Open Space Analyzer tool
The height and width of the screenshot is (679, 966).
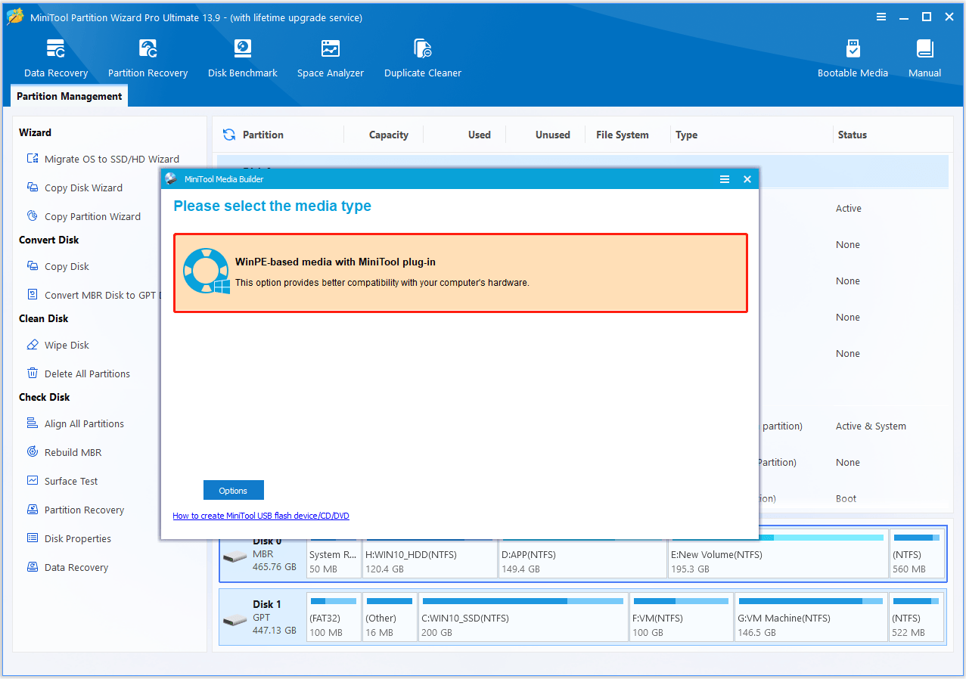(x=331, y=58)
